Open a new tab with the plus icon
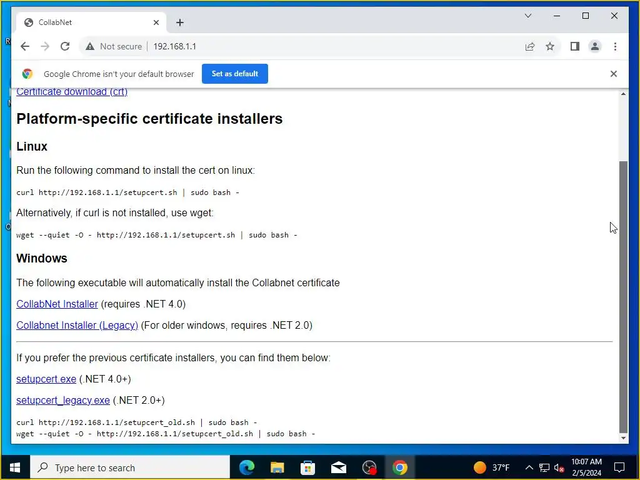The width and height of the screenshot is (640, 480). 179,22
